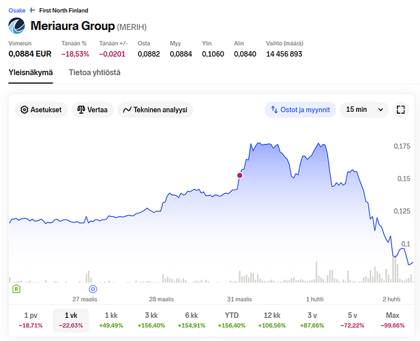Image resolution: width=420 pixels, height=341 pixels.
Task: Select the 1 vk time range
Action: pyautogui.click(x=71, y=320)
